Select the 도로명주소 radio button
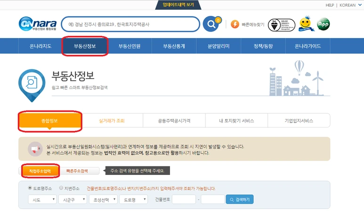This screenshot has height=222, width=364. (x=30, y=188)
